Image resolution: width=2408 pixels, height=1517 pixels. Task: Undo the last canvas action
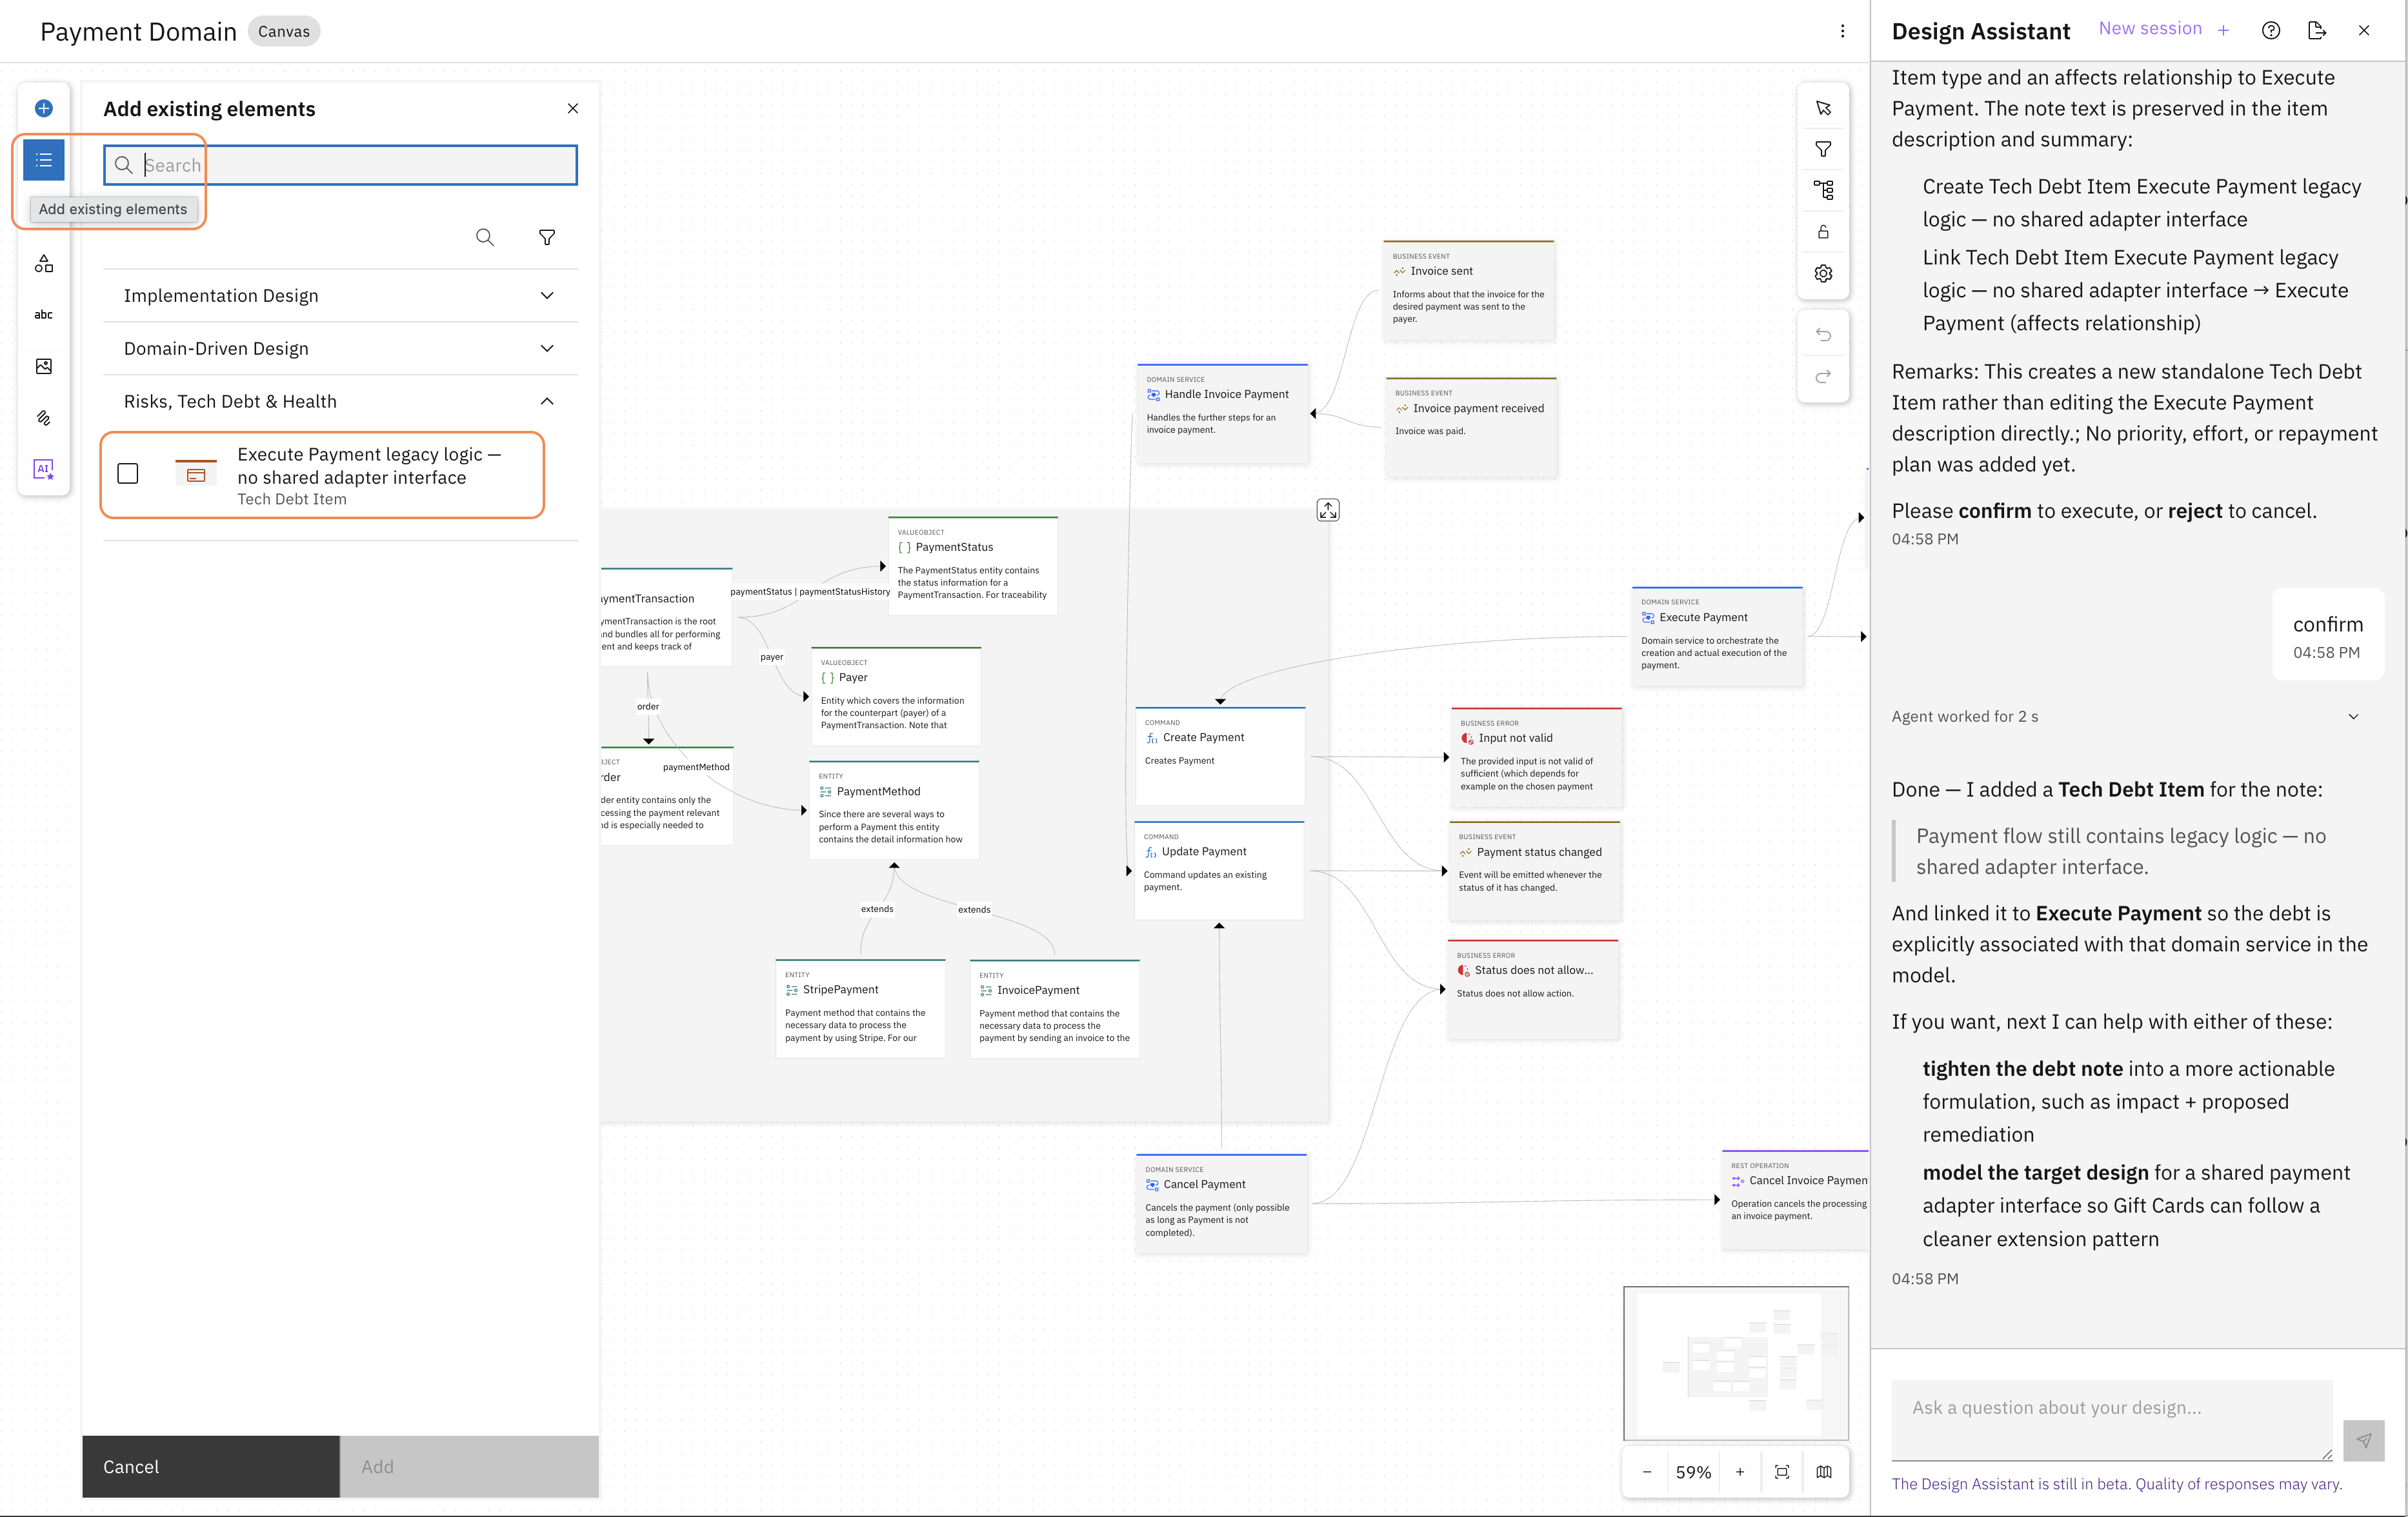click(x=1823, y=335)
